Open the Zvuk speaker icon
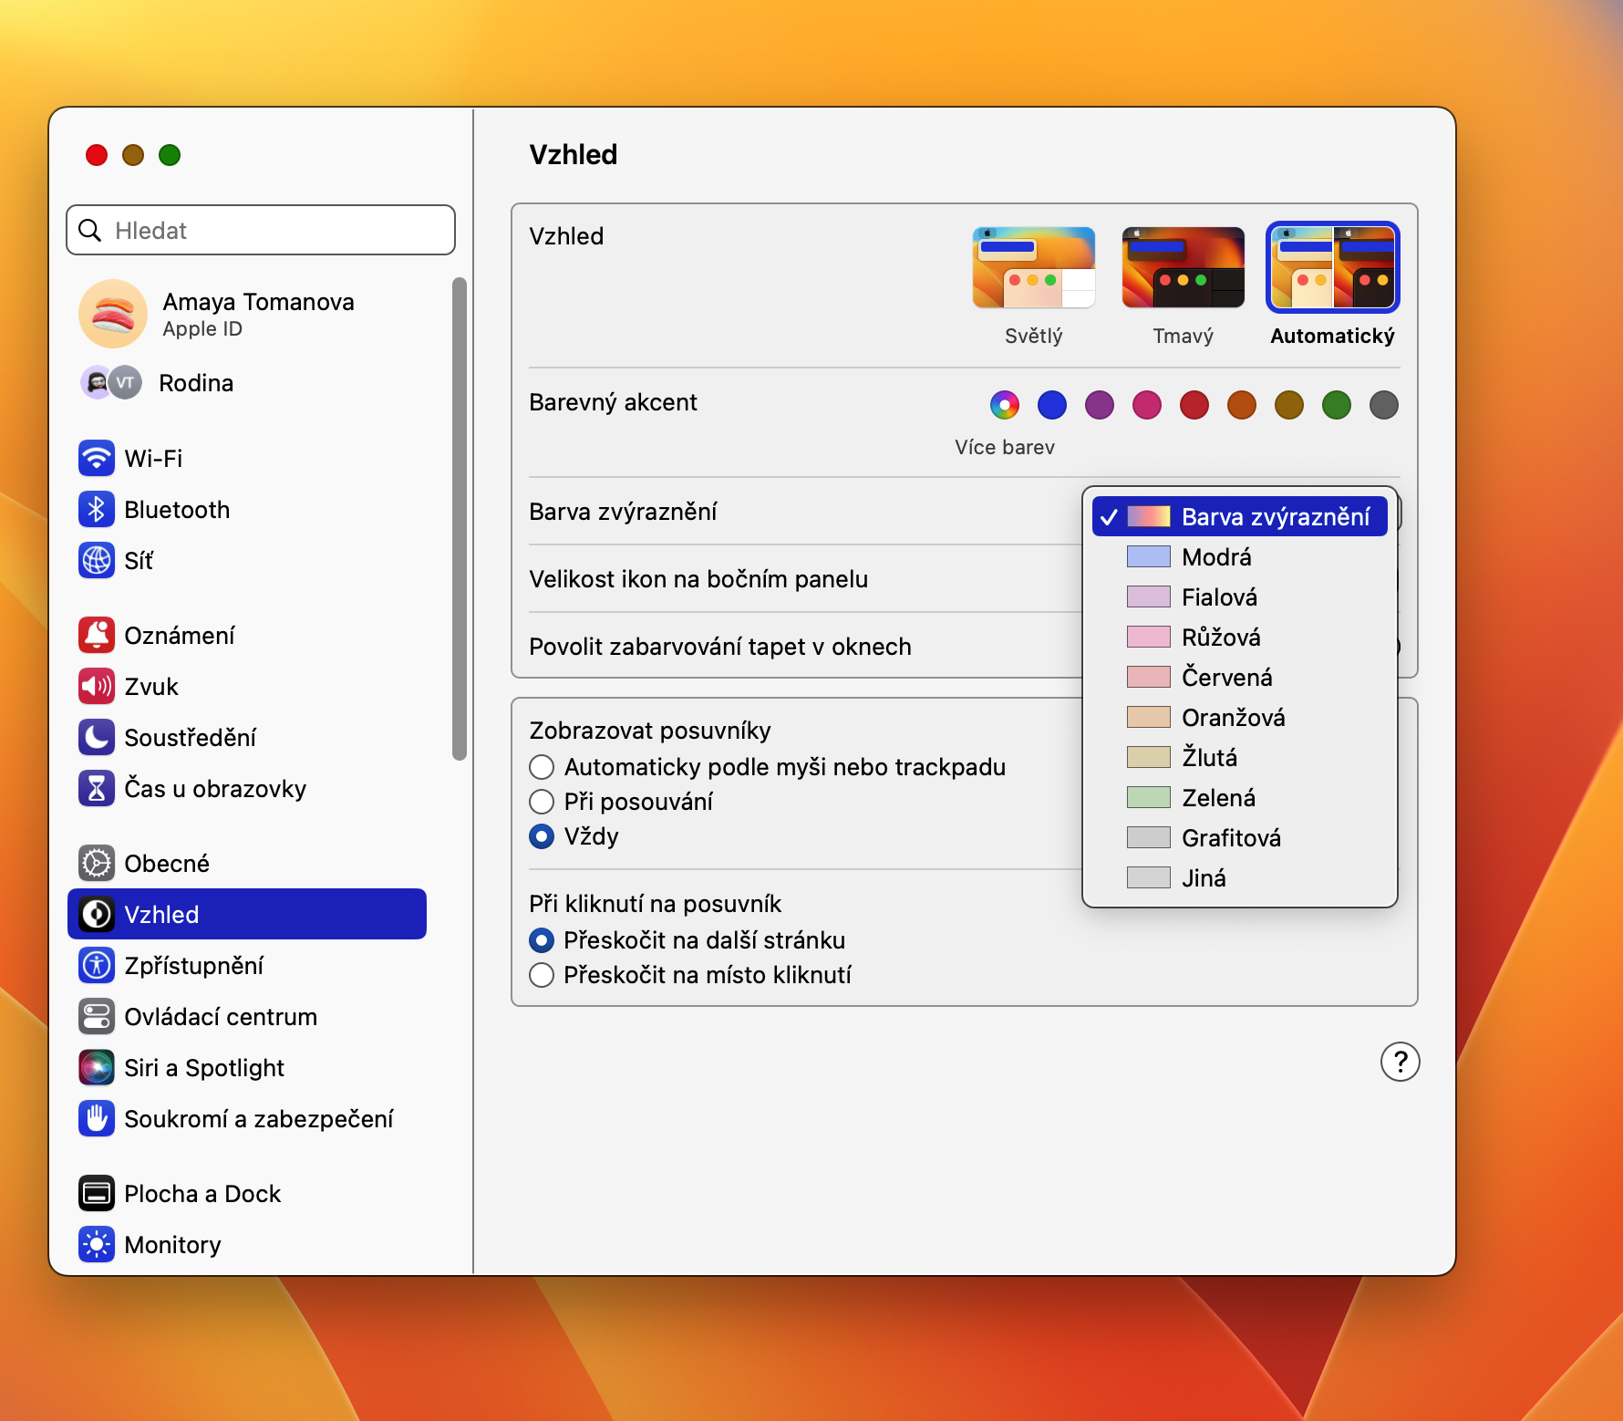The image size is (1623, 1421). pyautogui.click(x=97, y=686)
